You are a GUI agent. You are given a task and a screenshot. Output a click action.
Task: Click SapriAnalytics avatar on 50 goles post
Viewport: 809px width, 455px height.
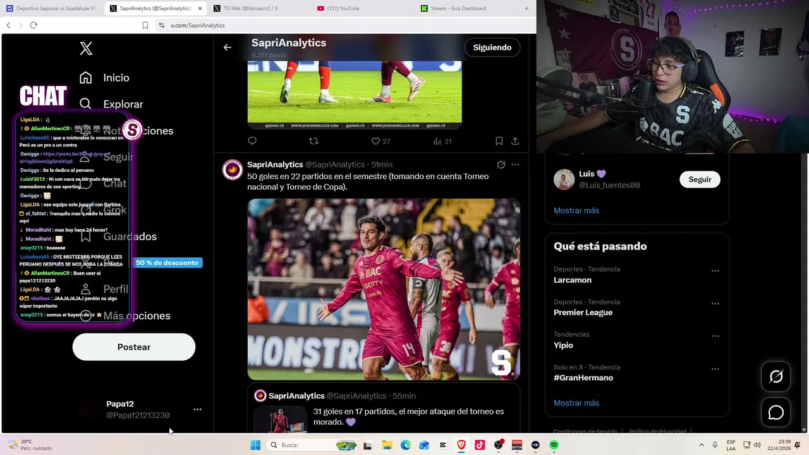pos(233,170)
